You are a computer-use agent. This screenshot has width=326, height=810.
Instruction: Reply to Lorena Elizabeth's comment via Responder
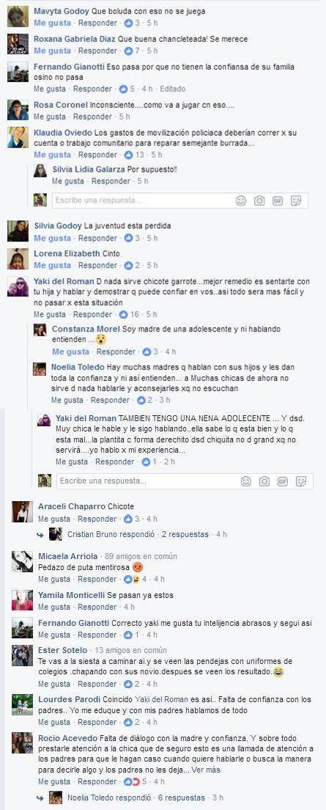pos(97,265)
